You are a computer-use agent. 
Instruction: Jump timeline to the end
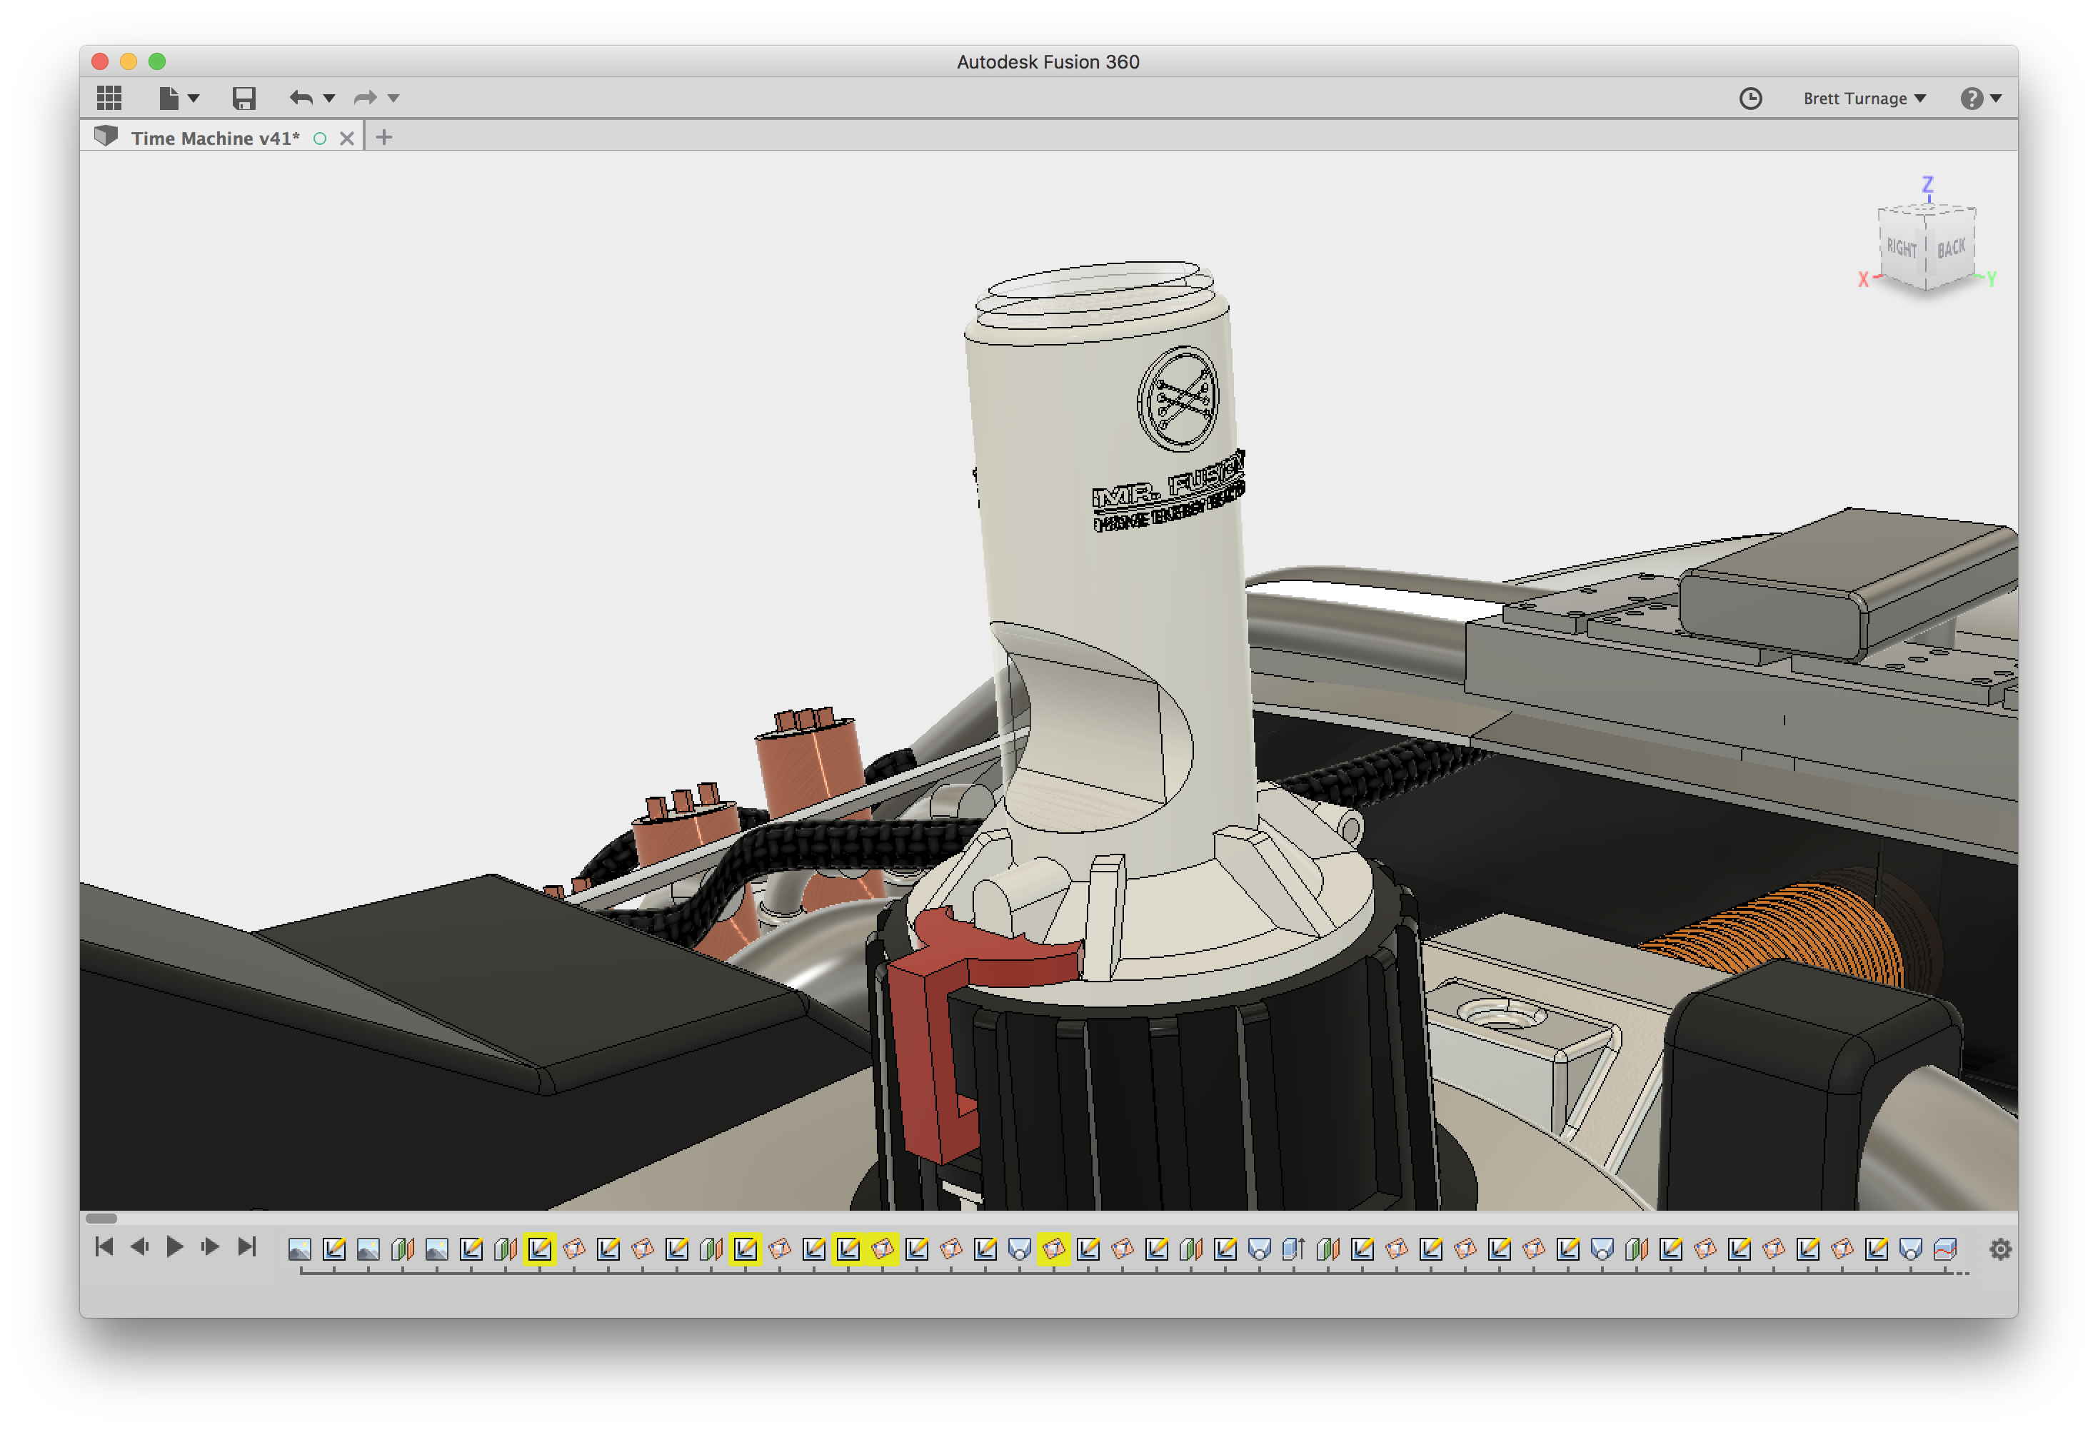[246, 1246]
